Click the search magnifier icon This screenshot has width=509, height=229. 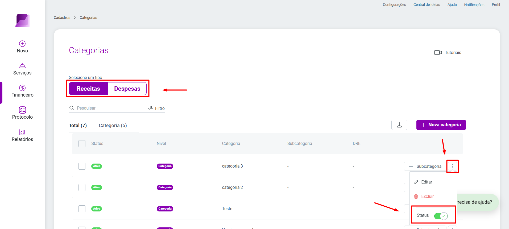(72, 108)
